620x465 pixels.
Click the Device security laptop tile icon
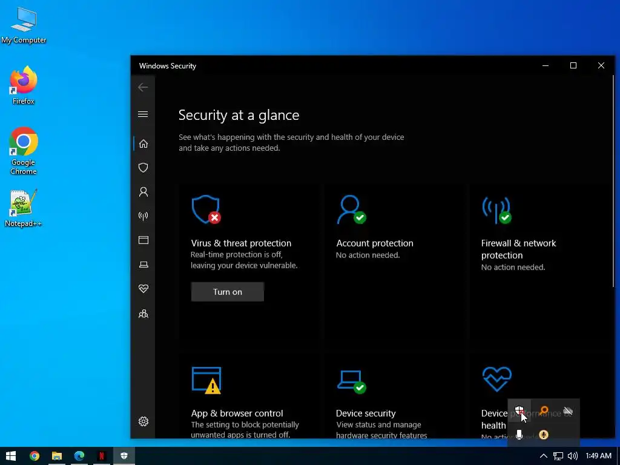coord(351,381)
